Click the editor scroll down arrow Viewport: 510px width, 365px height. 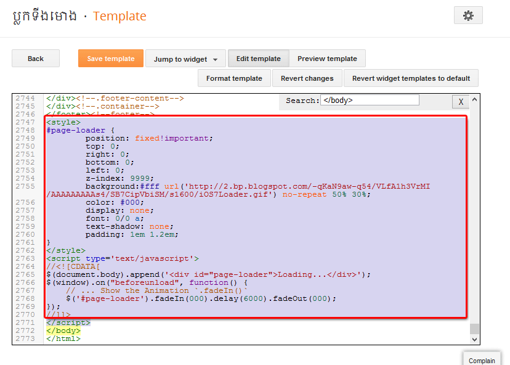pos(474,340)
